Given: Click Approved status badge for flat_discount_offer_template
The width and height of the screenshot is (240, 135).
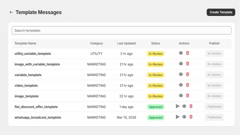Looking at the screenshot, I should 156,107.
